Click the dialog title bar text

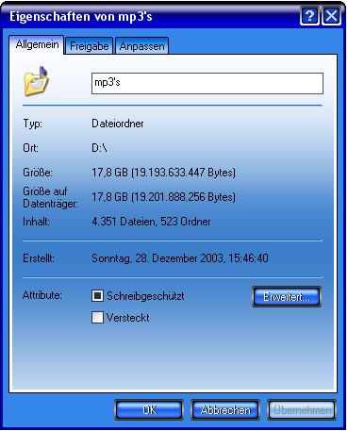[81, 16]
